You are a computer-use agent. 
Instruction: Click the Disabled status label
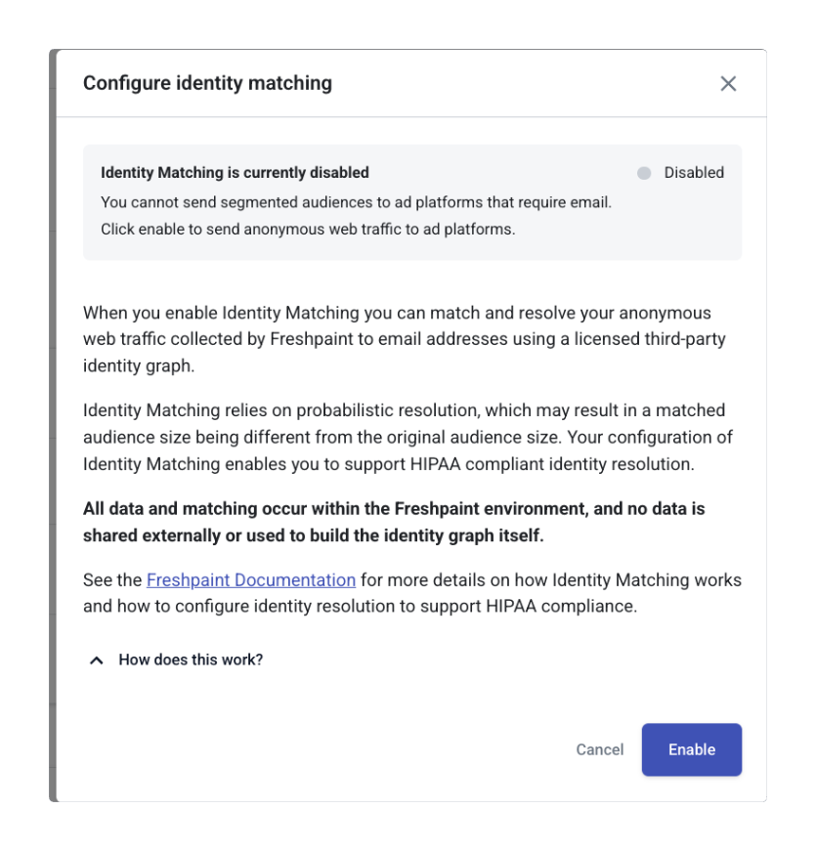694,173
